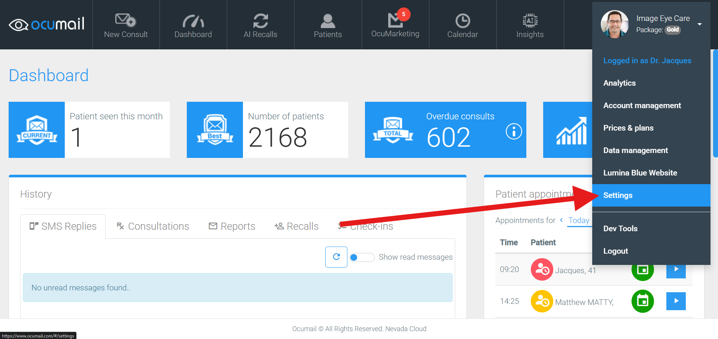Click the Overdue consults 602 value
The height and width of the screenshot is (339, 718).
point(448,138)
